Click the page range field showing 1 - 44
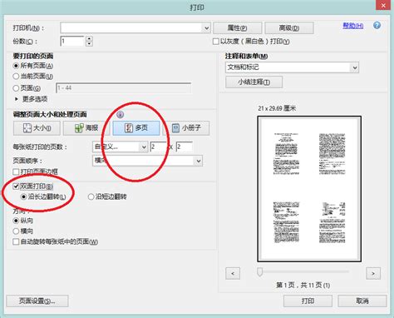The width and height of the screenshot is (394, 318). (x=124, y=88)
